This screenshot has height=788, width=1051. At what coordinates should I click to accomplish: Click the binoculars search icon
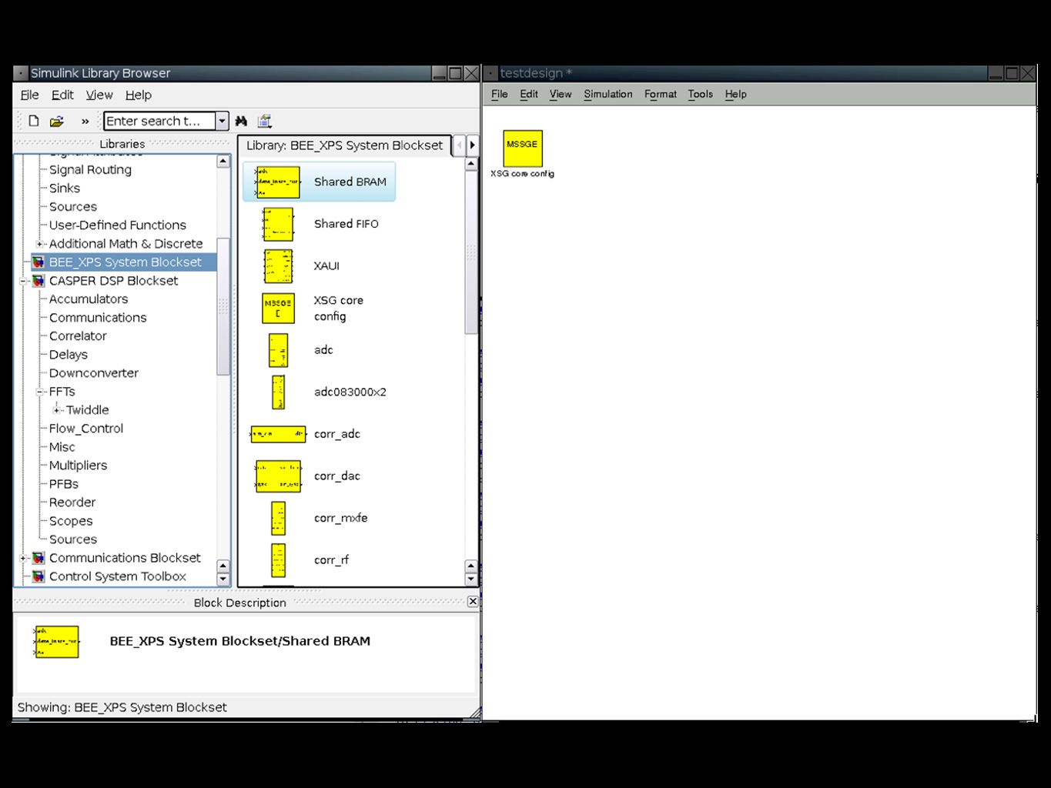click(x=241, y=121)
